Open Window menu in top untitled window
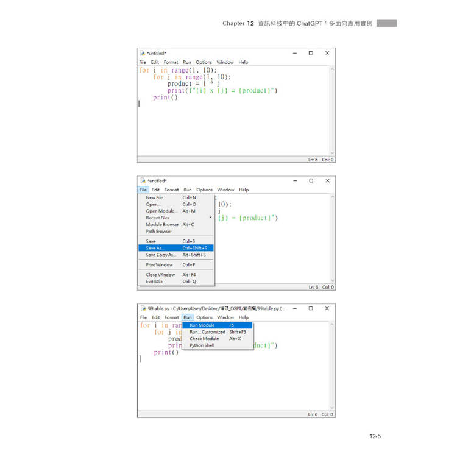The image size is (457, 457). pyautogui.click(x=225, y=62)
